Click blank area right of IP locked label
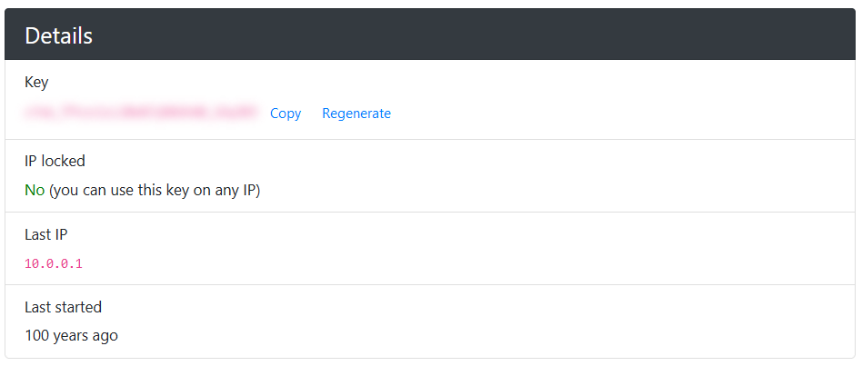The height and width of the screenshot is (366, 862). pos(455,161)
